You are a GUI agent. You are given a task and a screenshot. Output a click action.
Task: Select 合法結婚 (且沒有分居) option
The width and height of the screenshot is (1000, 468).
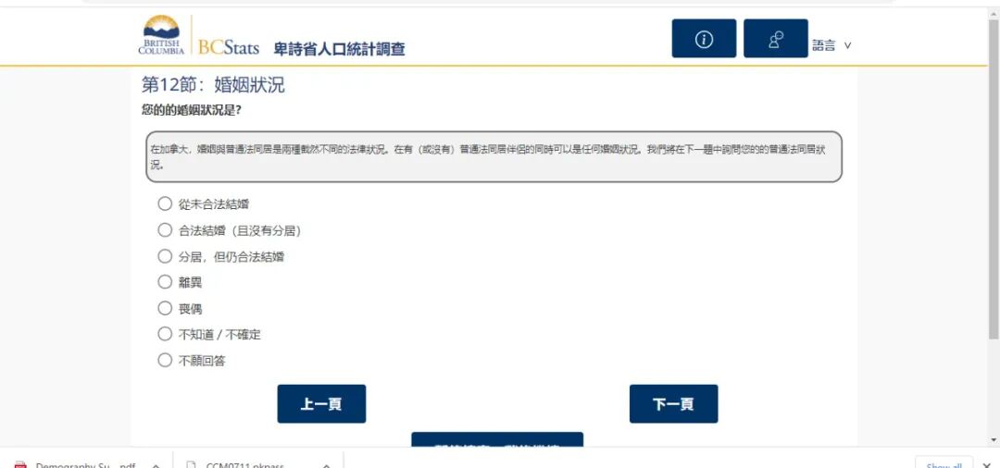pos(165,230)
